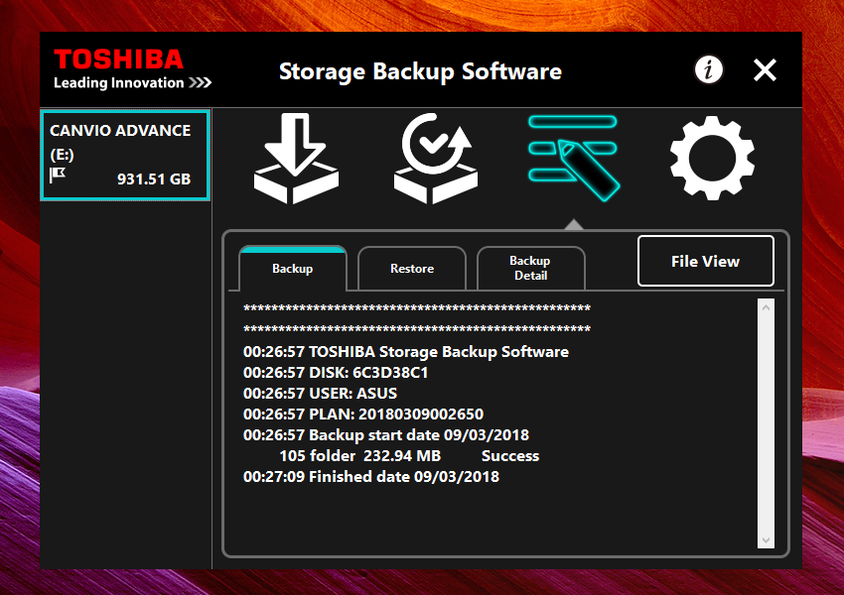This screenshot has width=844, height=595.
Task: Click the 'Success' status text
Action: 510,456
